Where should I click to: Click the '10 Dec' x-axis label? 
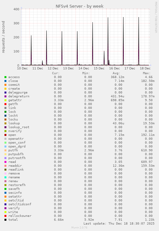point(22,68)
